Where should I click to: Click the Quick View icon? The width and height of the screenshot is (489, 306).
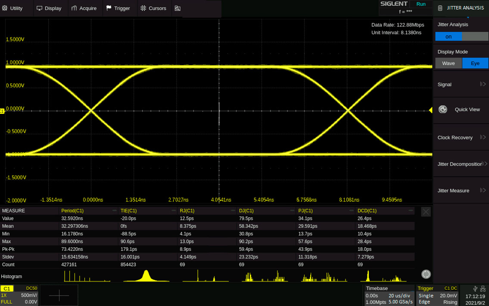[x=442, y=109]
